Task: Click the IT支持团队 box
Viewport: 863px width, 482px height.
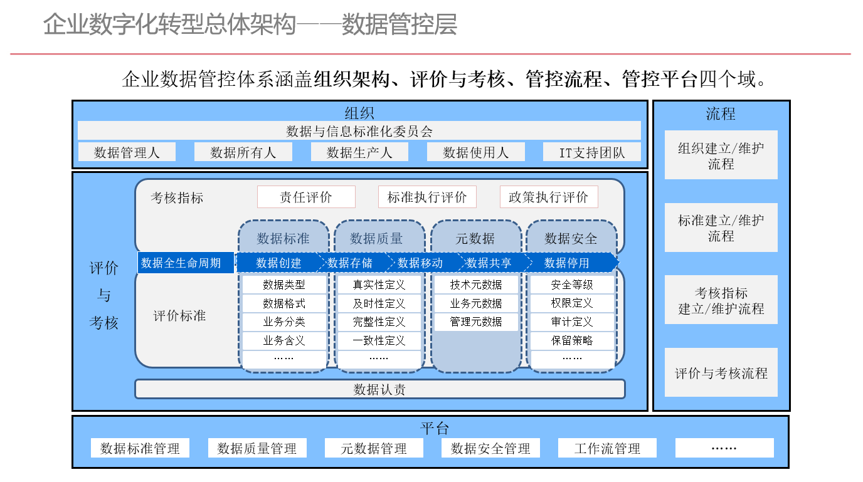Action: [592, 152]
